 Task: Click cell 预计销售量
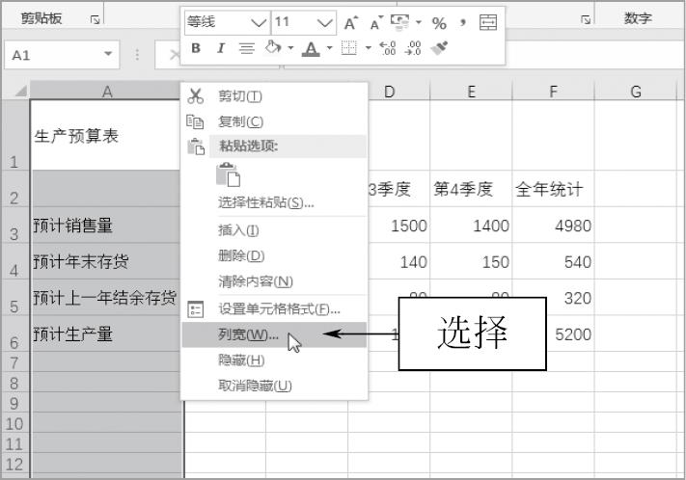pos(107,226)
